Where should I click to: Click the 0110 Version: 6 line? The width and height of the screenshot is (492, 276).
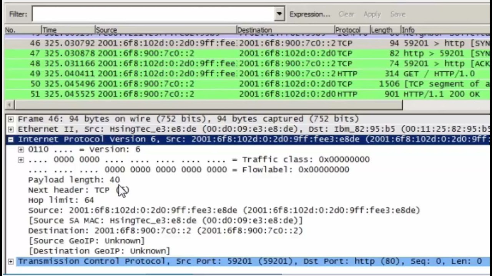(x=84, y=149)
